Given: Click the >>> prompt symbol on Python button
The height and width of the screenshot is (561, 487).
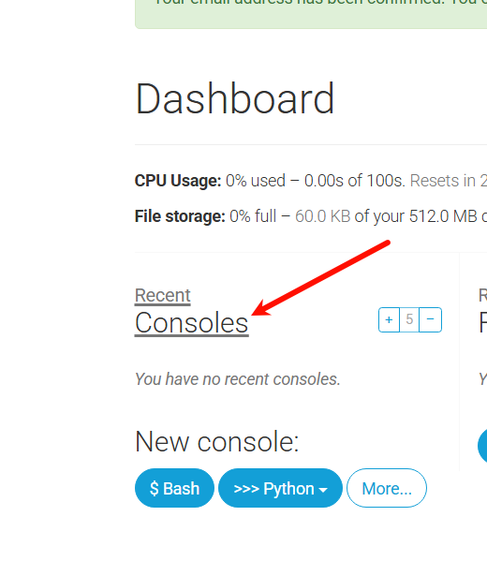Looking at the screenshot, I should click(246, 489).
